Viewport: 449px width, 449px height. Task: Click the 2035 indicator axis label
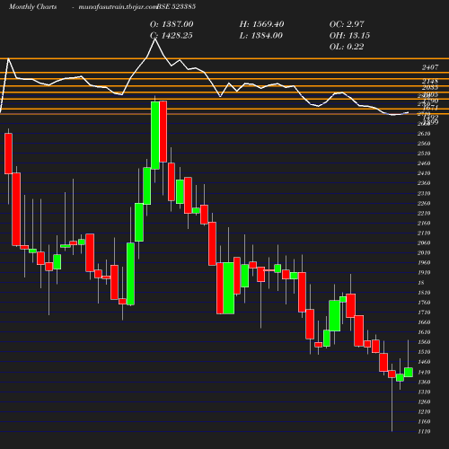[x=430, y=87]
